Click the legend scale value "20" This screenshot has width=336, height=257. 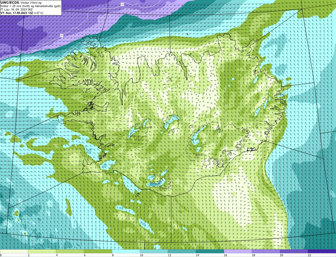[x=281, y=255]
